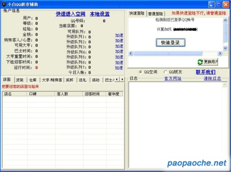Sort by the 客人数 column header

point(68,94)
